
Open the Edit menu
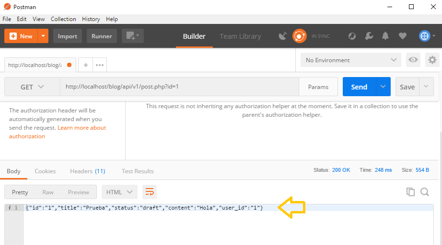(22, 19)
